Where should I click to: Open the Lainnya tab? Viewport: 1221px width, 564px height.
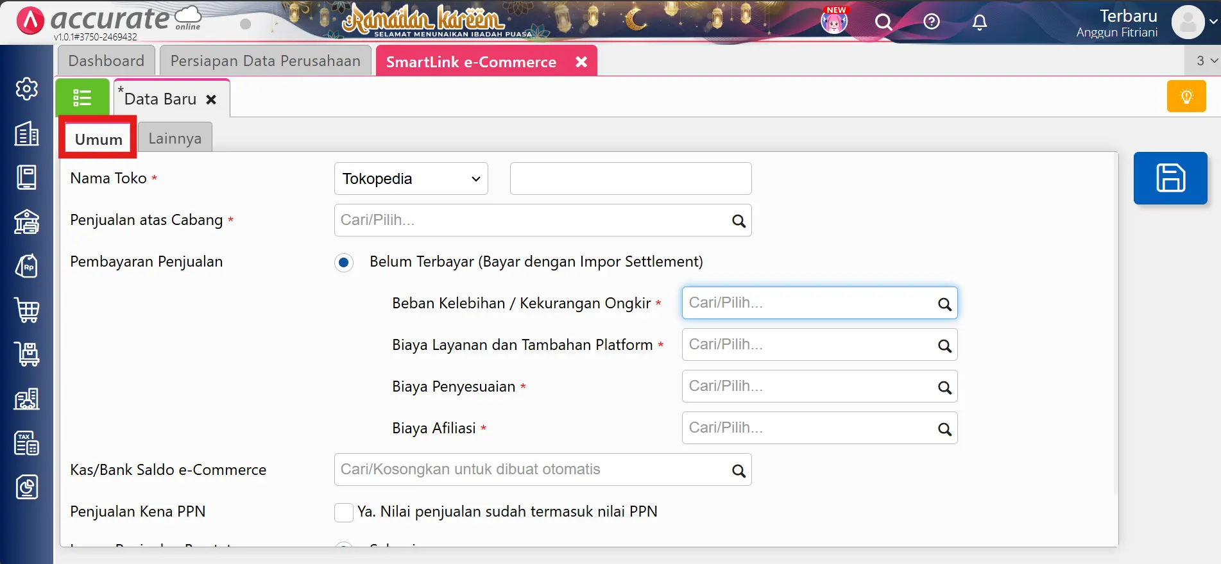(x=175, y=138)
